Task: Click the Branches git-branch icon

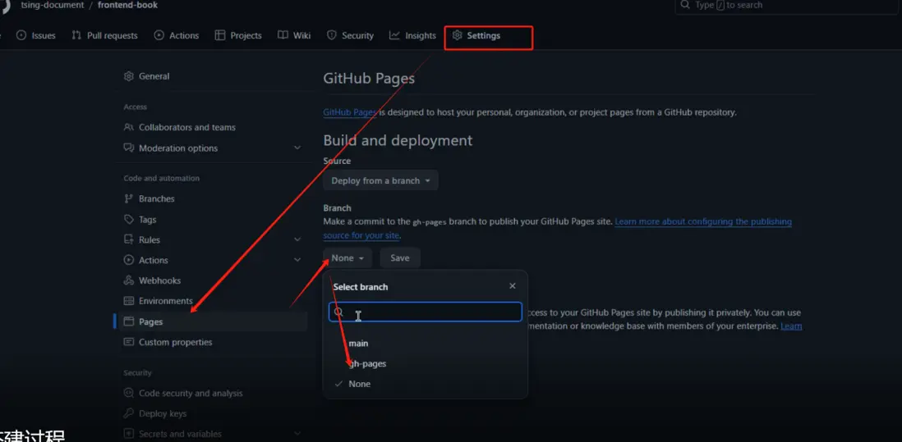Action: [x=129, y=198]
